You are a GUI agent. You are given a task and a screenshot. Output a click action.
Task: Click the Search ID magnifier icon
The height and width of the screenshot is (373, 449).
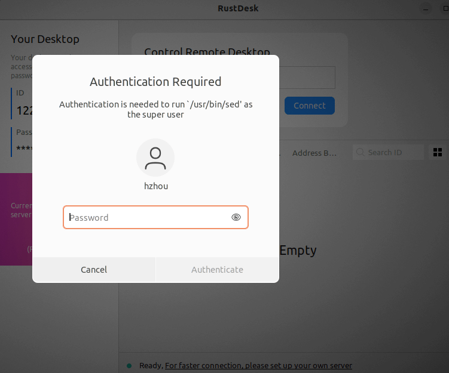pyautogui.click(x=361, y=153)
